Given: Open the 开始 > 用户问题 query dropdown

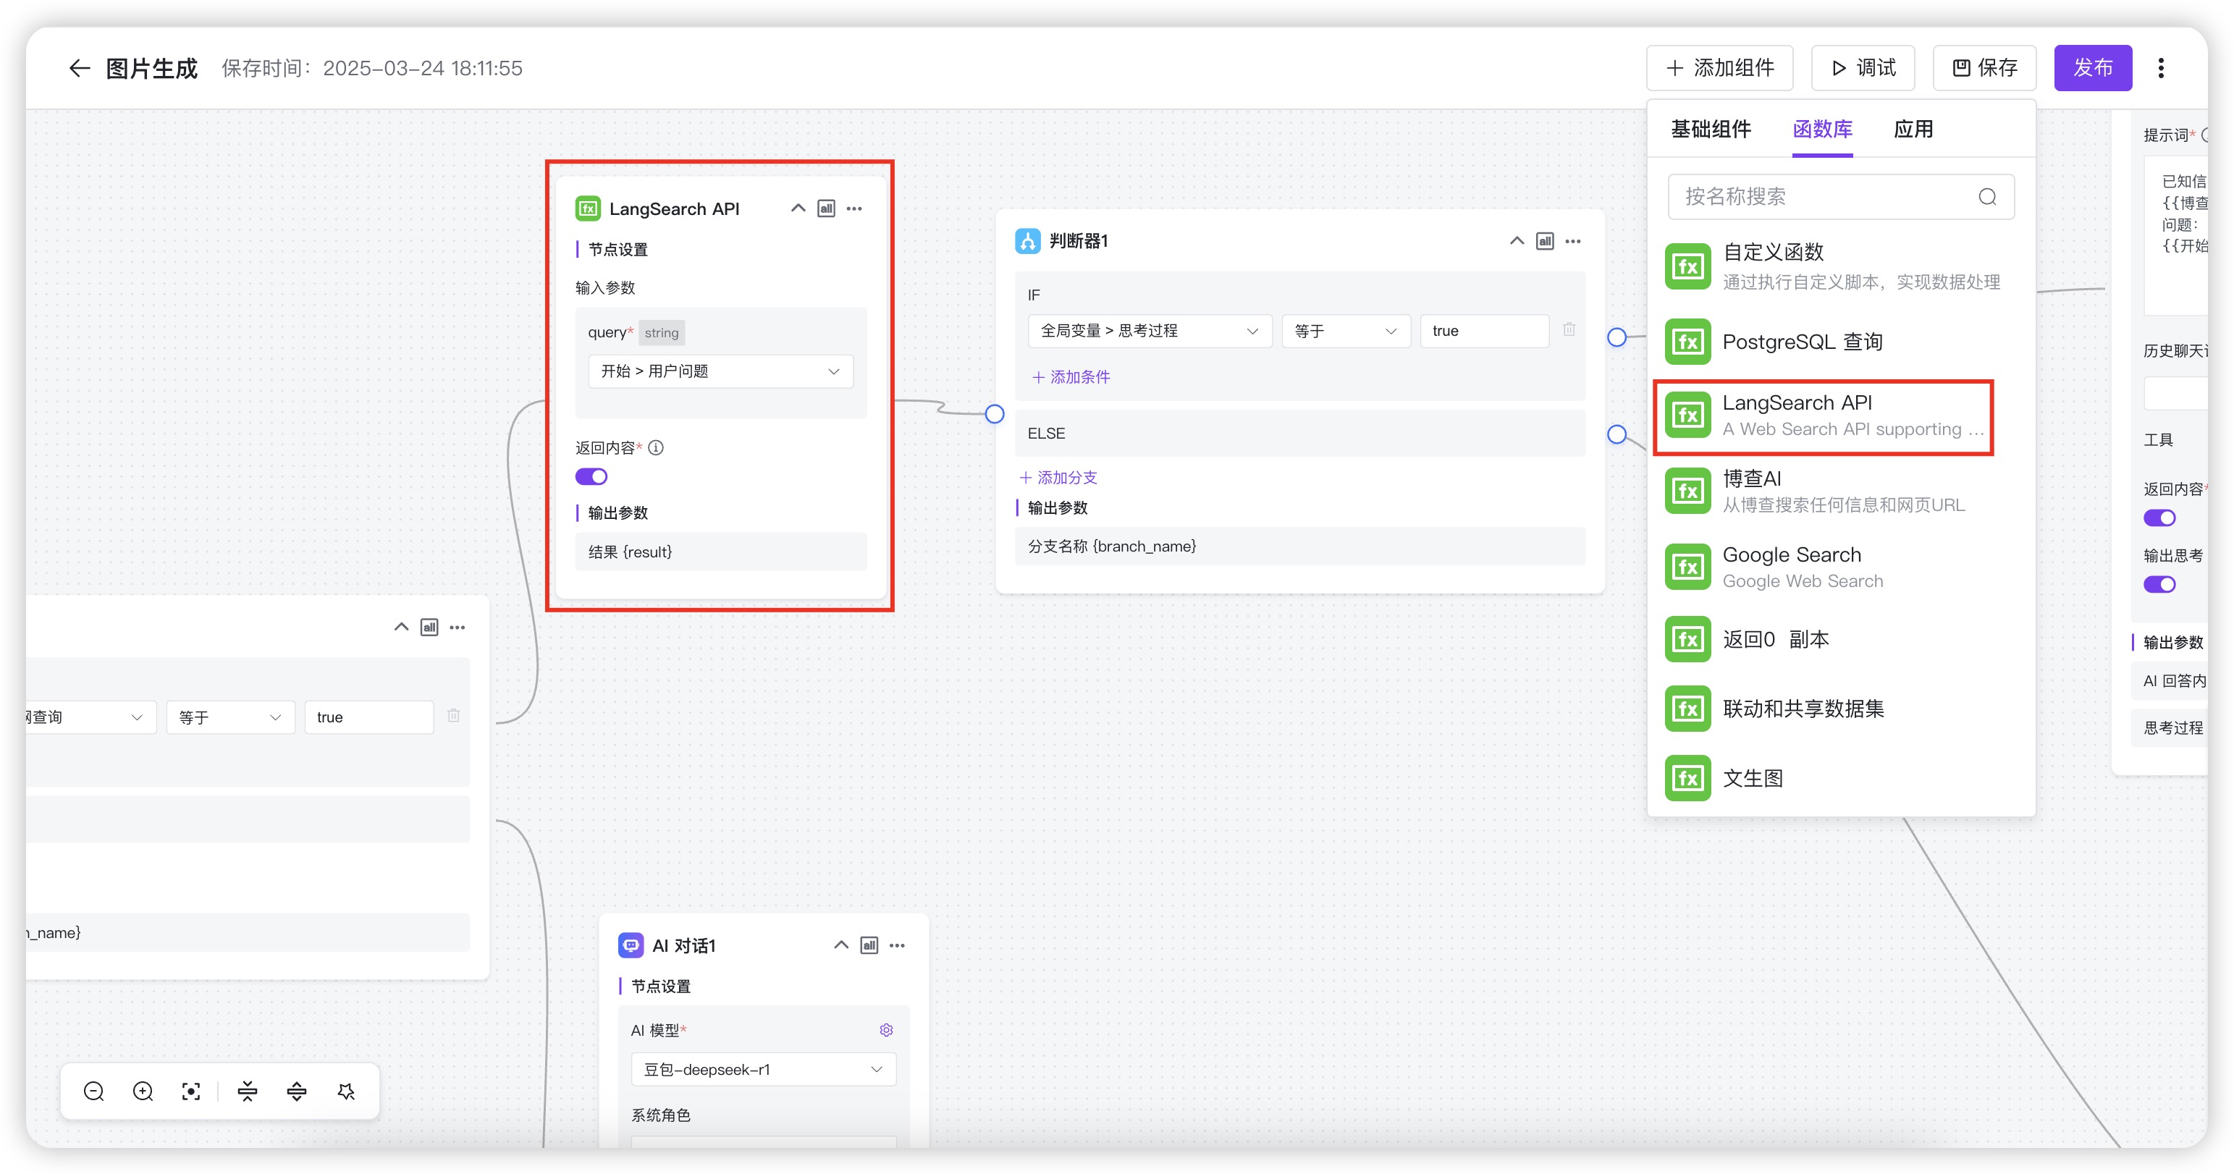Looking at the screenshot, I should tap(720, 371).
